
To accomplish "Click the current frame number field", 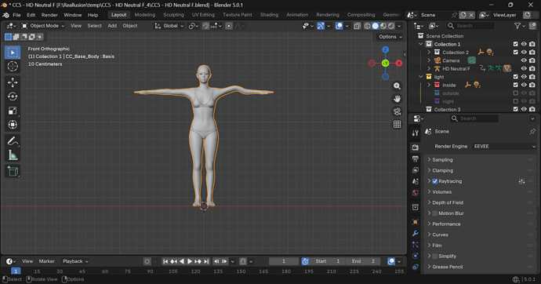I will [284, 261].
